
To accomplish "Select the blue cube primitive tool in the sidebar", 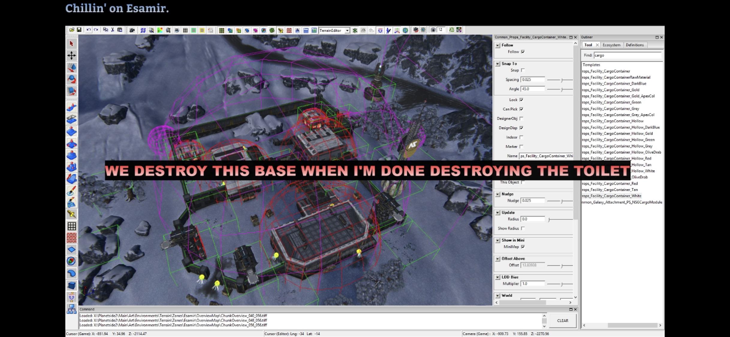I will pos(72,285).
